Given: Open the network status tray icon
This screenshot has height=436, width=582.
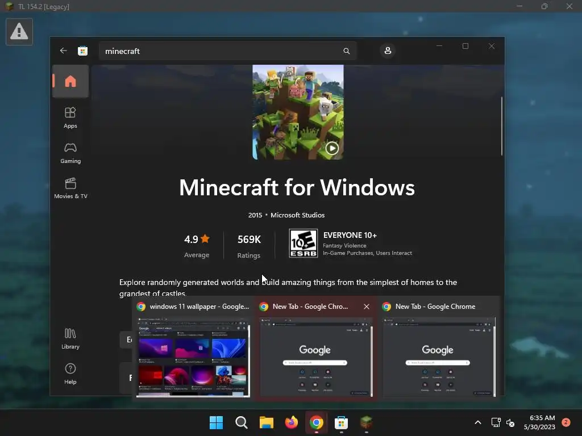Looking at the screenshot, I should point(496,422).
